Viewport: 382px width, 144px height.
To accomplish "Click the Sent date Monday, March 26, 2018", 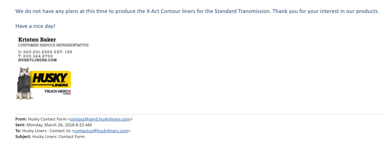I will [59, 125].
